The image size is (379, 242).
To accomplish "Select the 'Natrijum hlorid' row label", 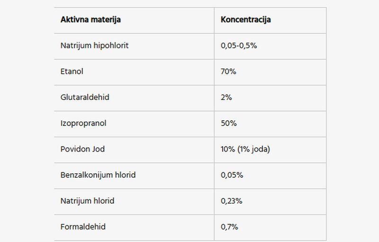I will pyautogui.click(x=87, y=201).
